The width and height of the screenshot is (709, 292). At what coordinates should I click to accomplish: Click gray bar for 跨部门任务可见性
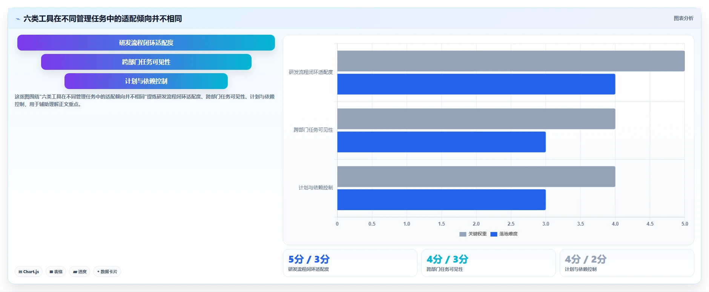click(x=476, y=119)
